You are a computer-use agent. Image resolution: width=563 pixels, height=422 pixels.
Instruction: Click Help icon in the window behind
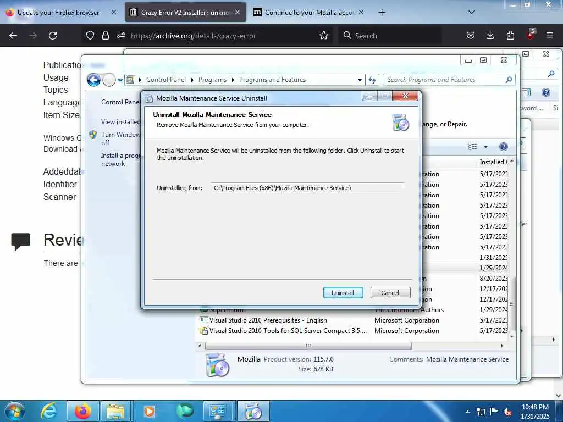(x=546, y=92)
